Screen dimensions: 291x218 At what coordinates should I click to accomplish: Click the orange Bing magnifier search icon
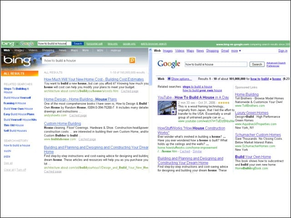point(132,60)
